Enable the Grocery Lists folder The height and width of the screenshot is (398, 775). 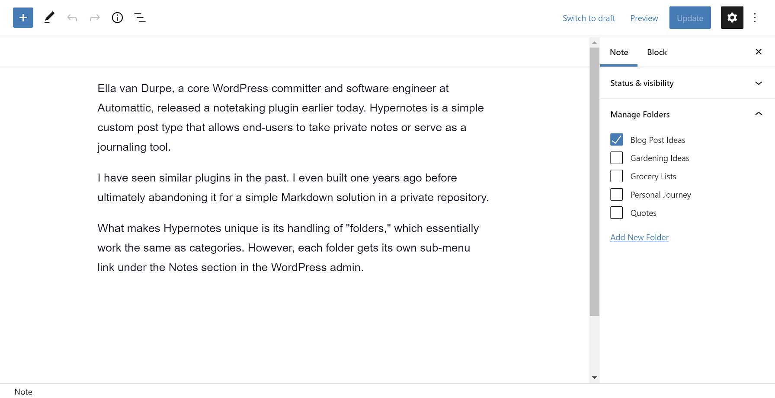[x=616, y=176]
